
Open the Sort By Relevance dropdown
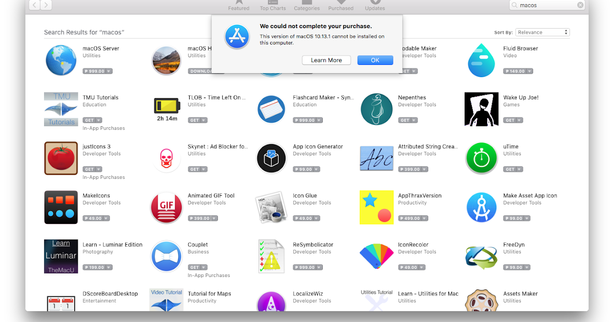tap(542, 32)
